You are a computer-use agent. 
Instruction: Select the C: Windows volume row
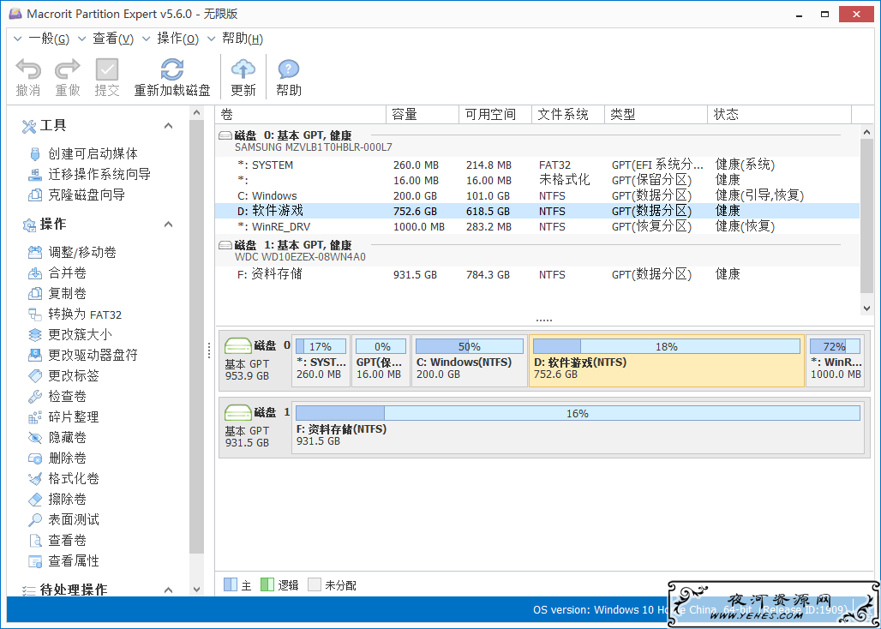coord(537,196)
